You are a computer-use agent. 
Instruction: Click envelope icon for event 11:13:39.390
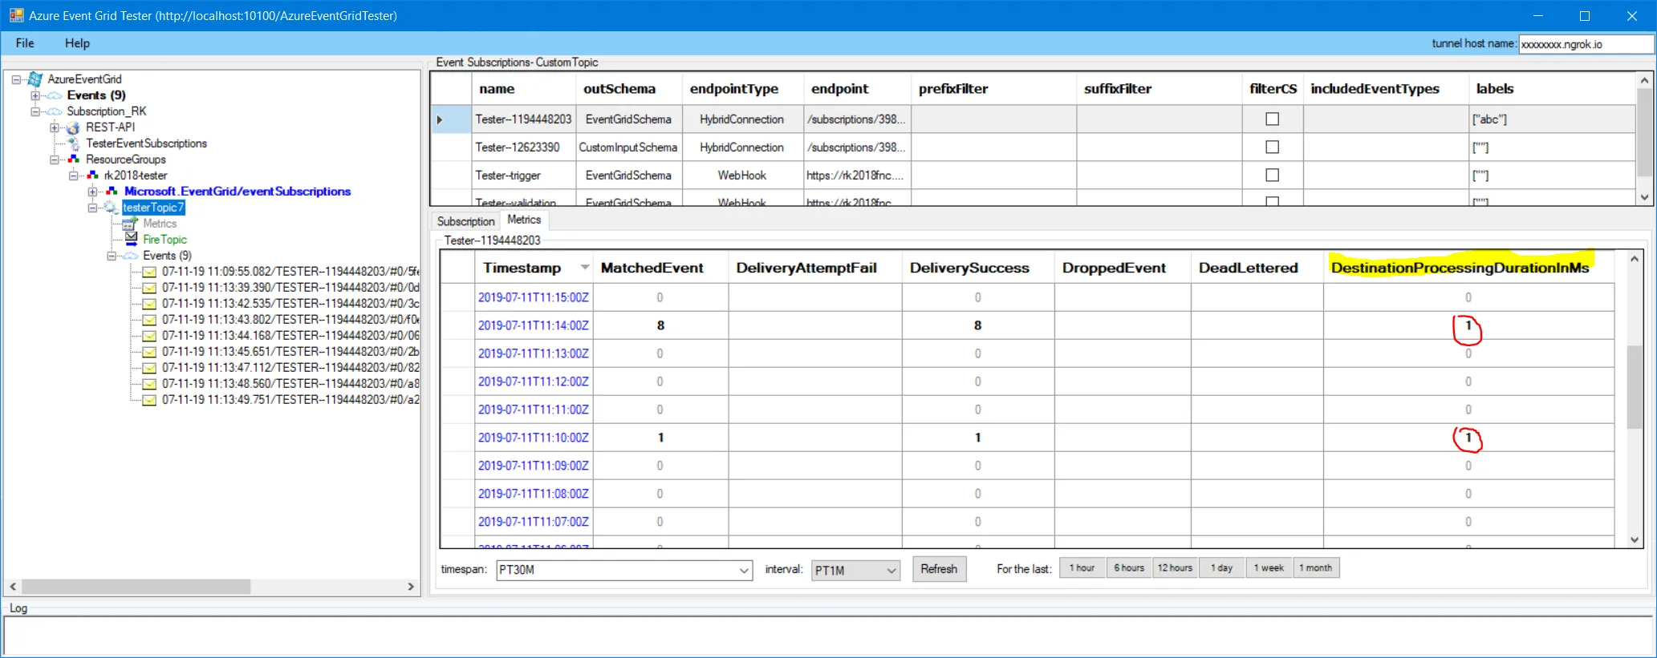(149, 288)
